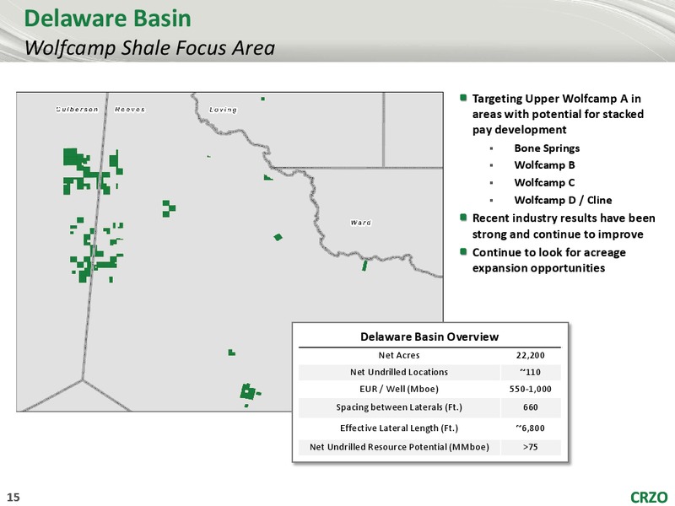The image size is (675, 506).
Task: Click the 'Wolfcamp D / Cline' sub-bullet
Action: pos(563,200)
